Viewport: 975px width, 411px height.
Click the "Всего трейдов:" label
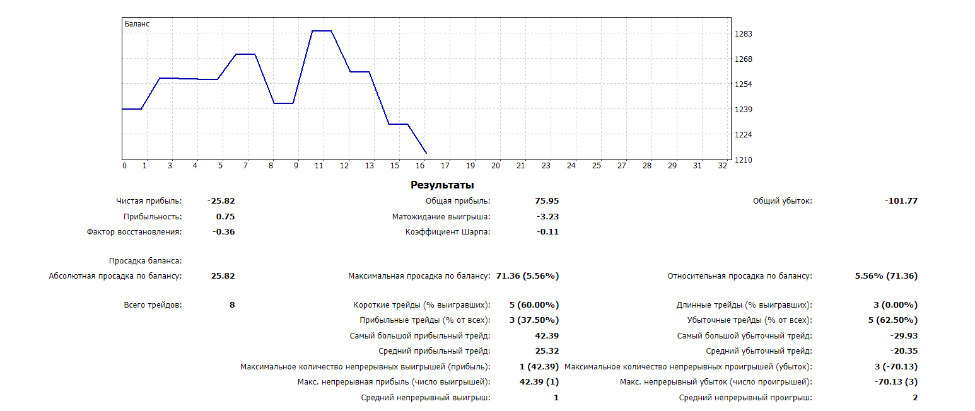(153, 304)
